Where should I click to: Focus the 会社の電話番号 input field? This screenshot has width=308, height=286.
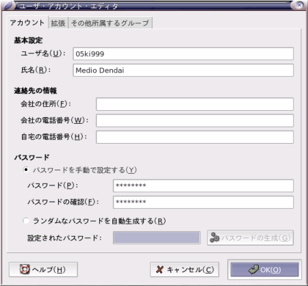click(194, 120)
